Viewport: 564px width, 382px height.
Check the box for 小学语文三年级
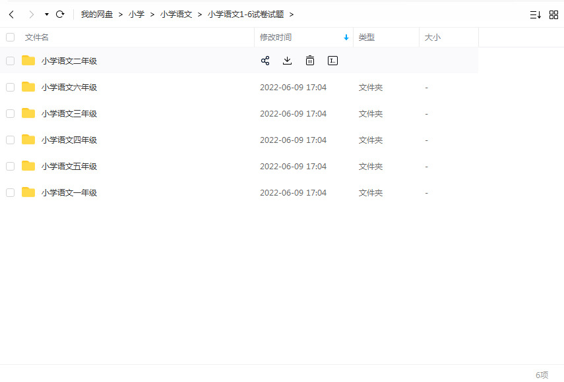coord(11,114)
